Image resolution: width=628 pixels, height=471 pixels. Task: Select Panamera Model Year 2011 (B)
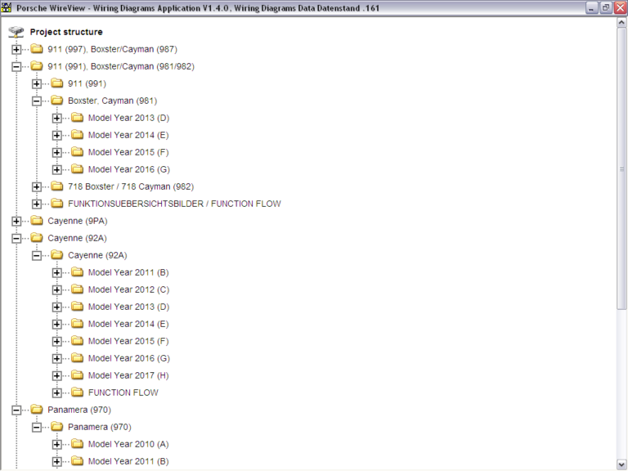128,461
